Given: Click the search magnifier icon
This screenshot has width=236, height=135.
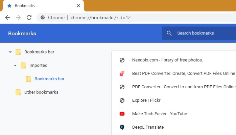Looking at the screenshot, I should [169, 33].
